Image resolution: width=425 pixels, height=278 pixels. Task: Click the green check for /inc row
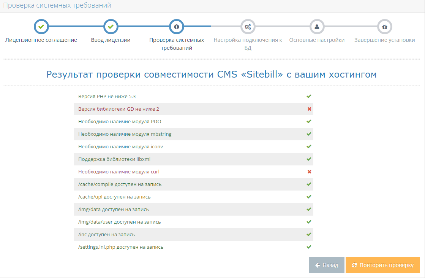coord(309,234)
